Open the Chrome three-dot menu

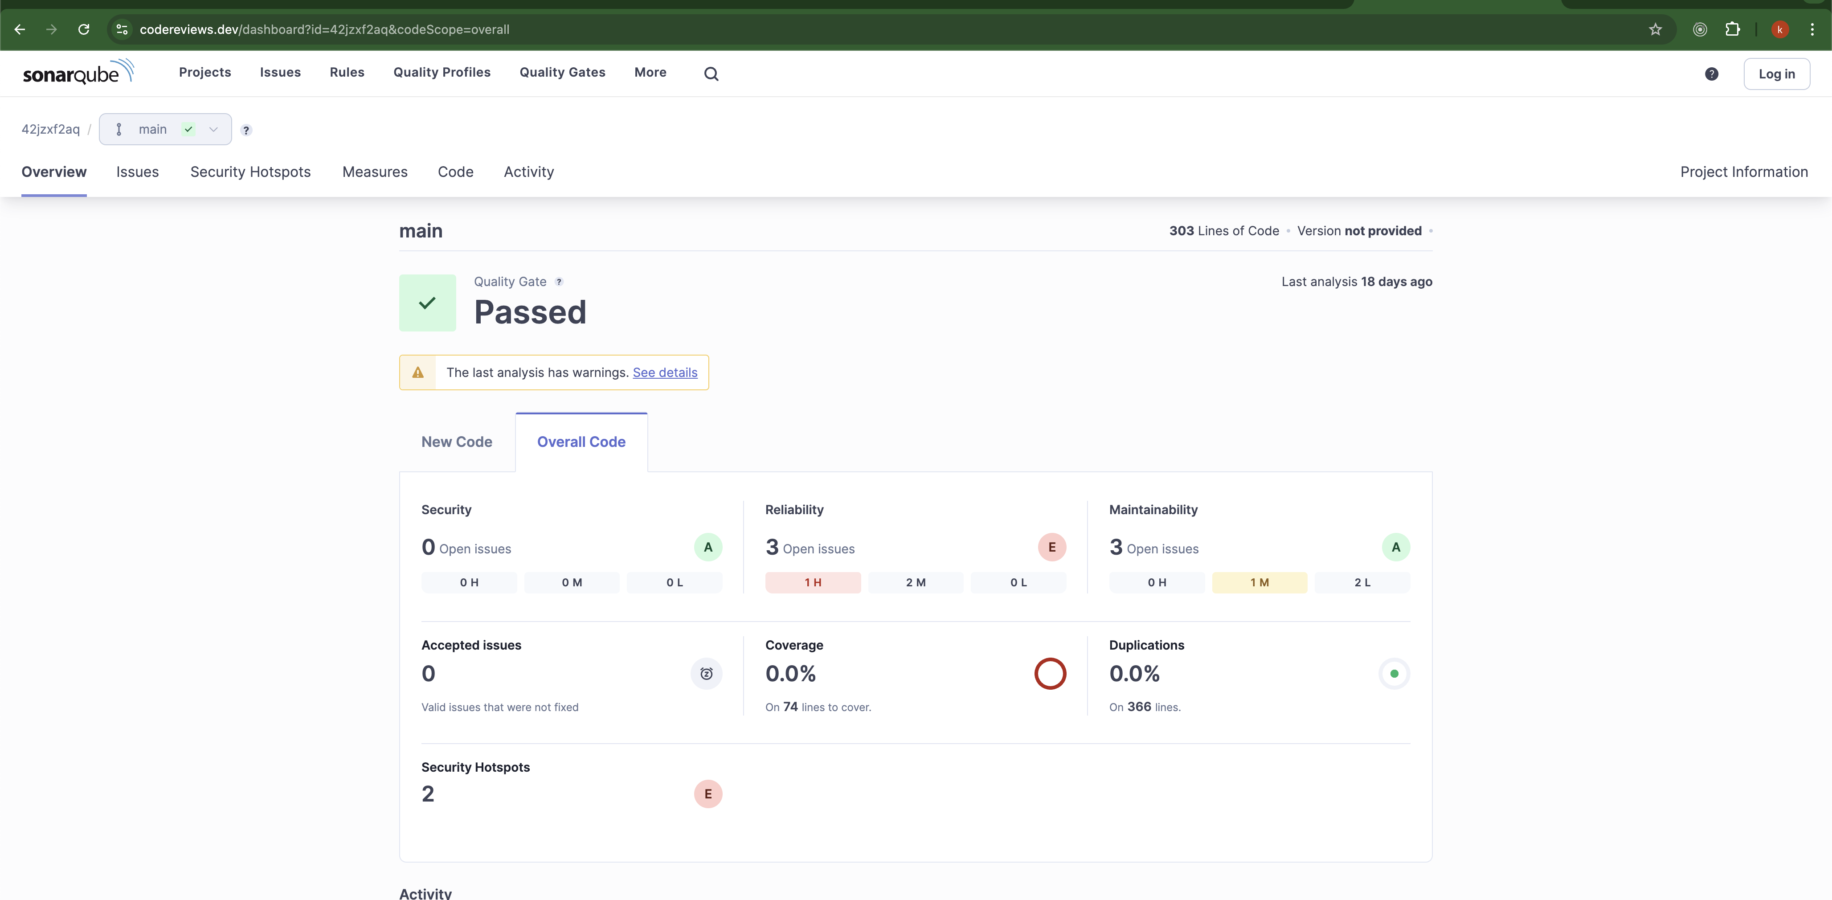coord(1812,29)
